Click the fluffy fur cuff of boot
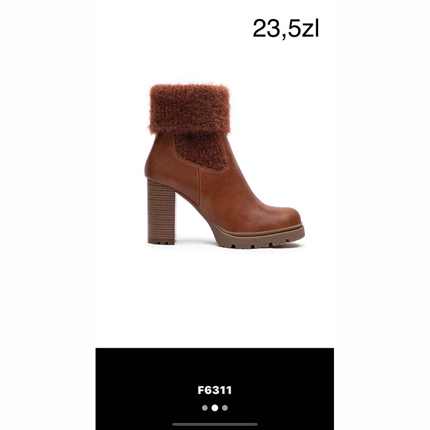 click(x=189, y=108)
